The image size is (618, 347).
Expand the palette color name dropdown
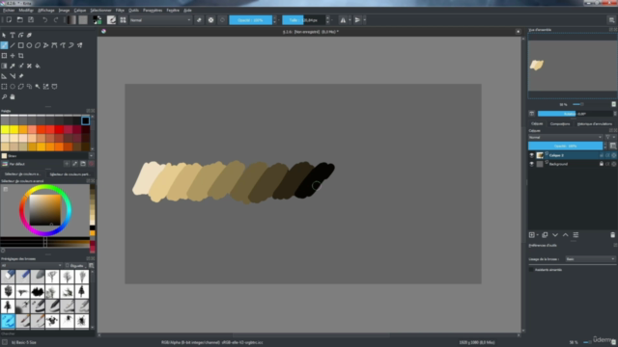pos(91,156)
